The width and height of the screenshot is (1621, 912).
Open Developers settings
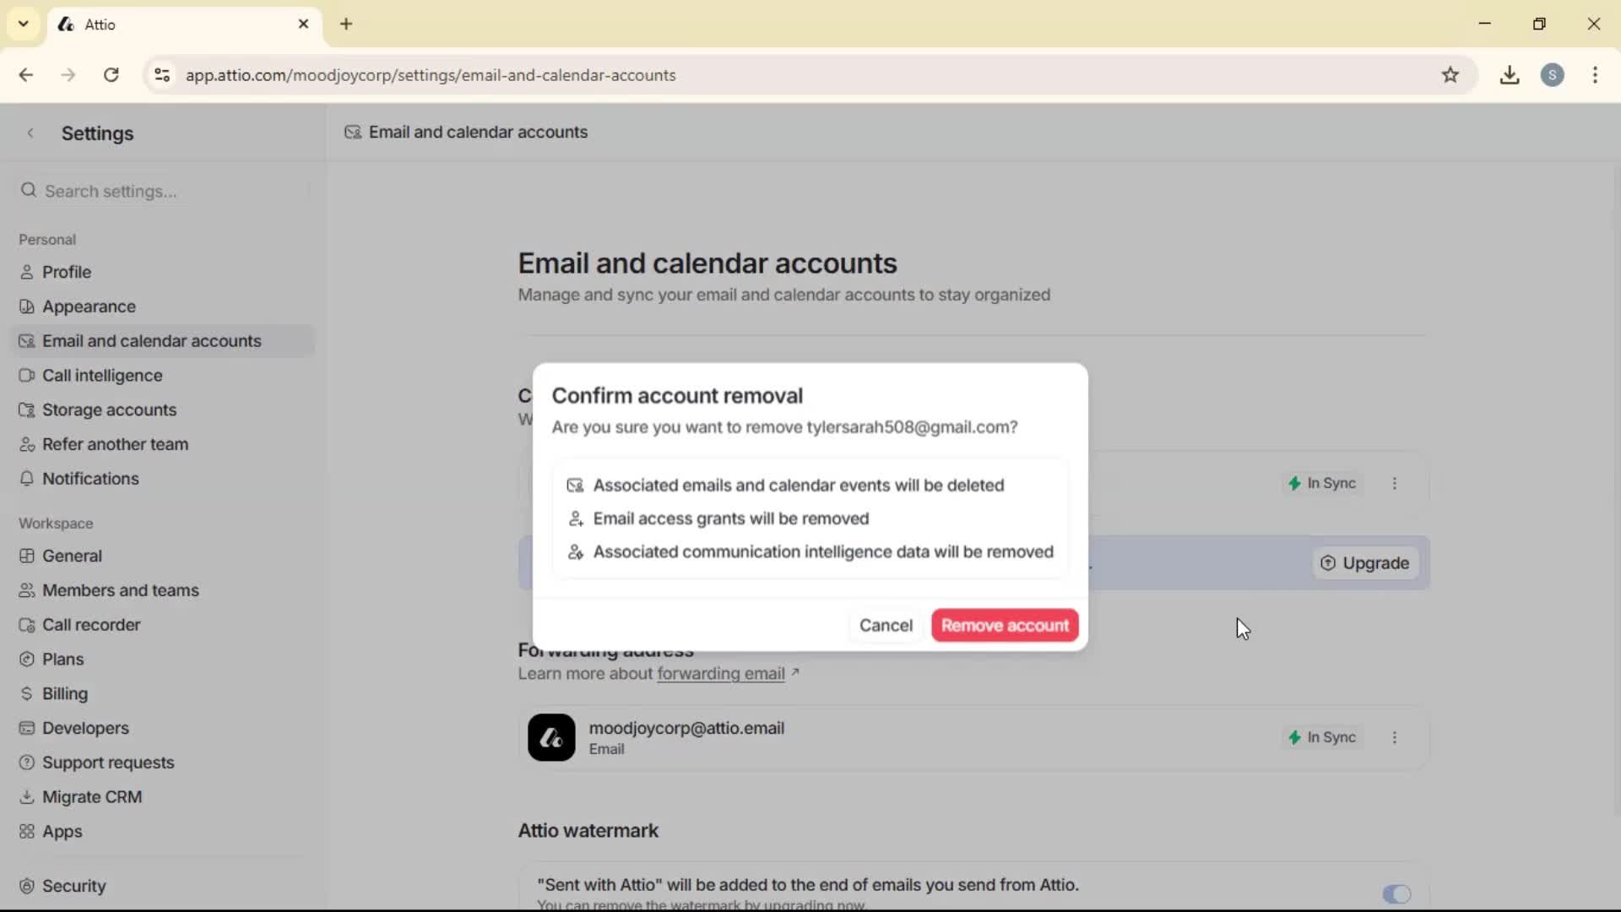[84, 728]
